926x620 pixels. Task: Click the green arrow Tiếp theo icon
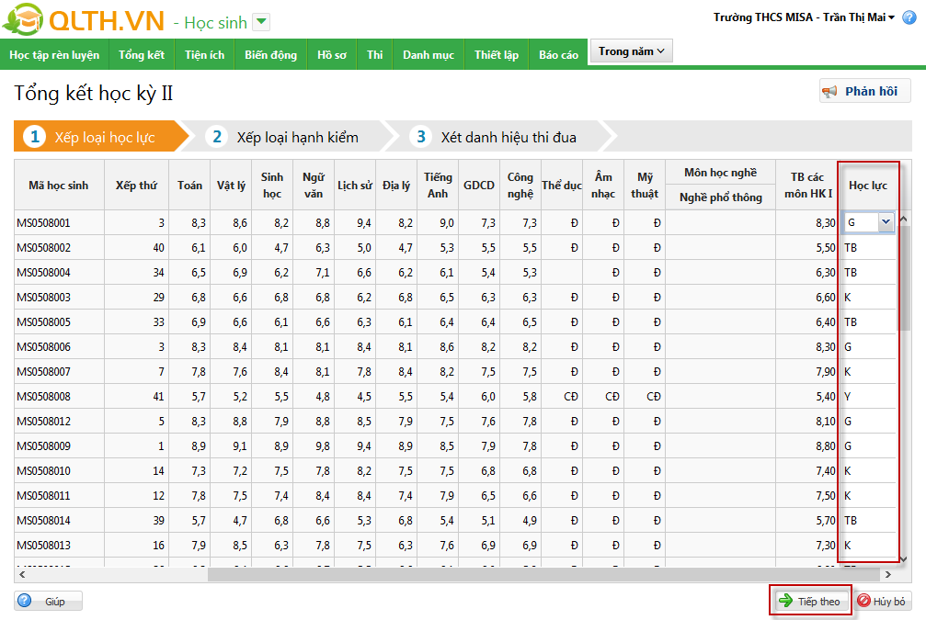pos(786,602)
